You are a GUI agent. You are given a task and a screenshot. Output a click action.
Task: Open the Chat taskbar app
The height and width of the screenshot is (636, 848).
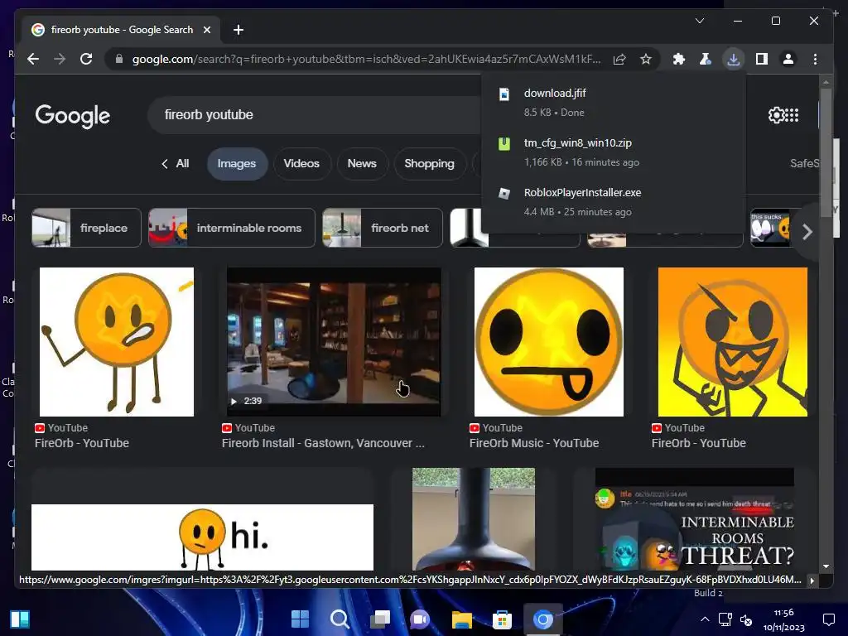click(420, 619)
